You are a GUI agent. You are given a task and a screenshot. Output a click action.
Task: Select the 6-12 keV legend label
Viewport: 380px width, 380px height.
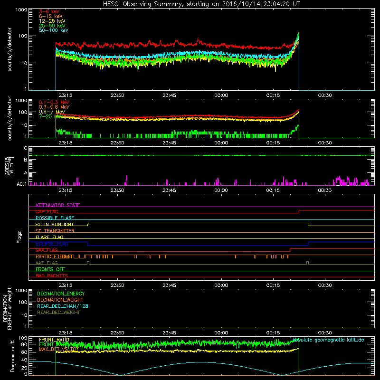click(x=51, y=16)
